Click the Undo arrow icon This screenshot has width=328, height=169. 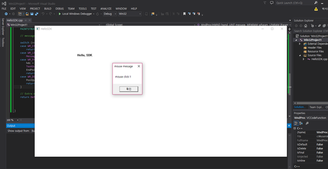click(x=43, y=14)
